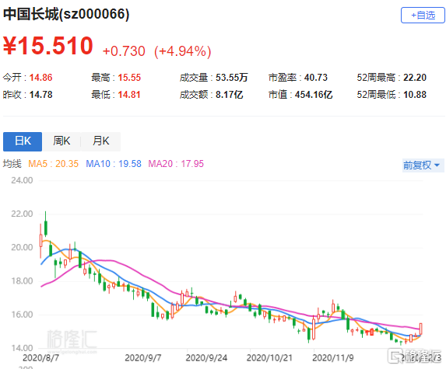Click the 2020/9/24 date label
Screen dimensions: 446x369
click(206, 358)
